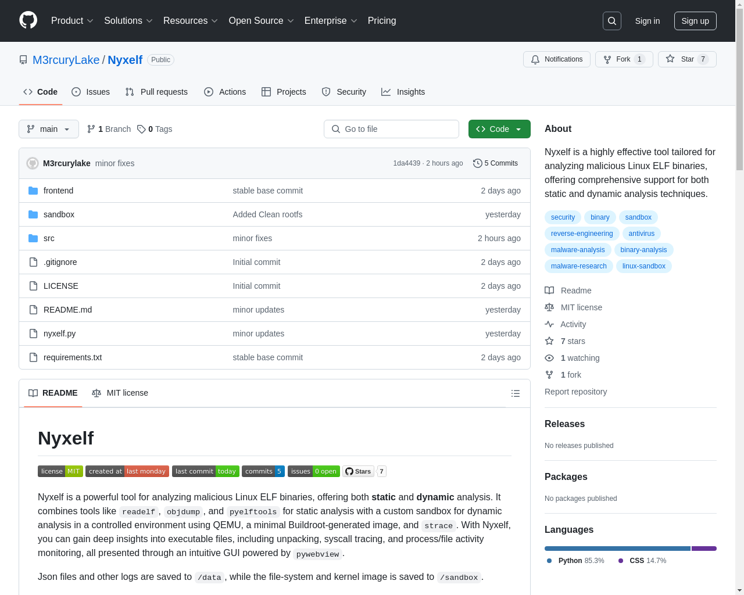Select the README tab in file viewer
Image resolution: width=744 pixels, height=595 pixels.
53,393
